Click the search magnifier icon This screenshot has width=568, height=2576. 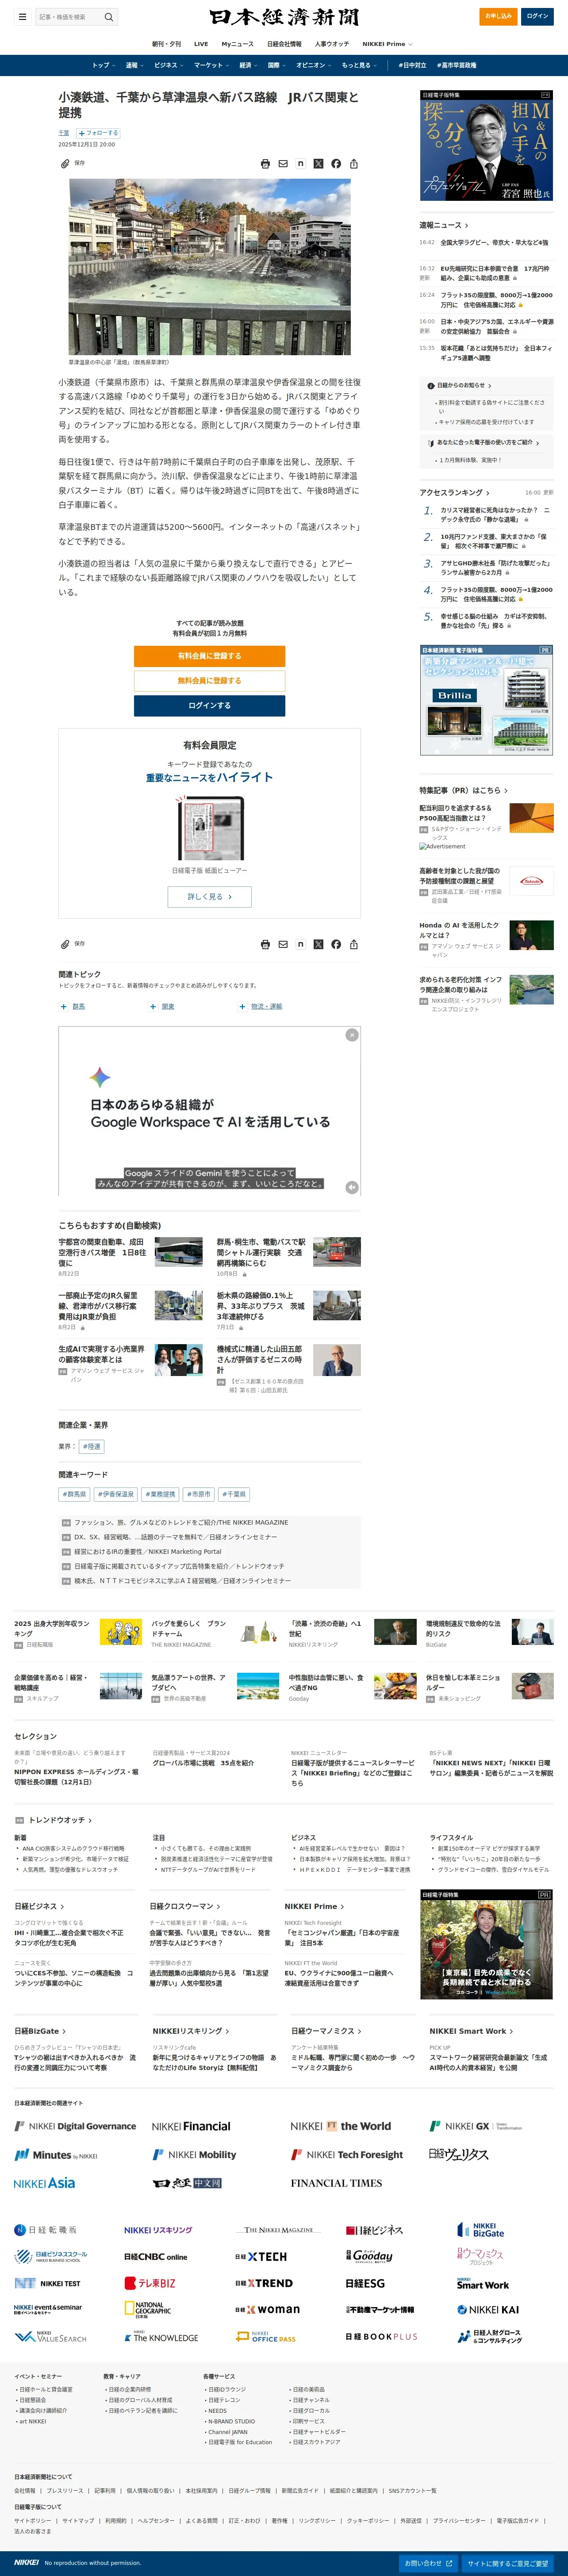point(108,17)
